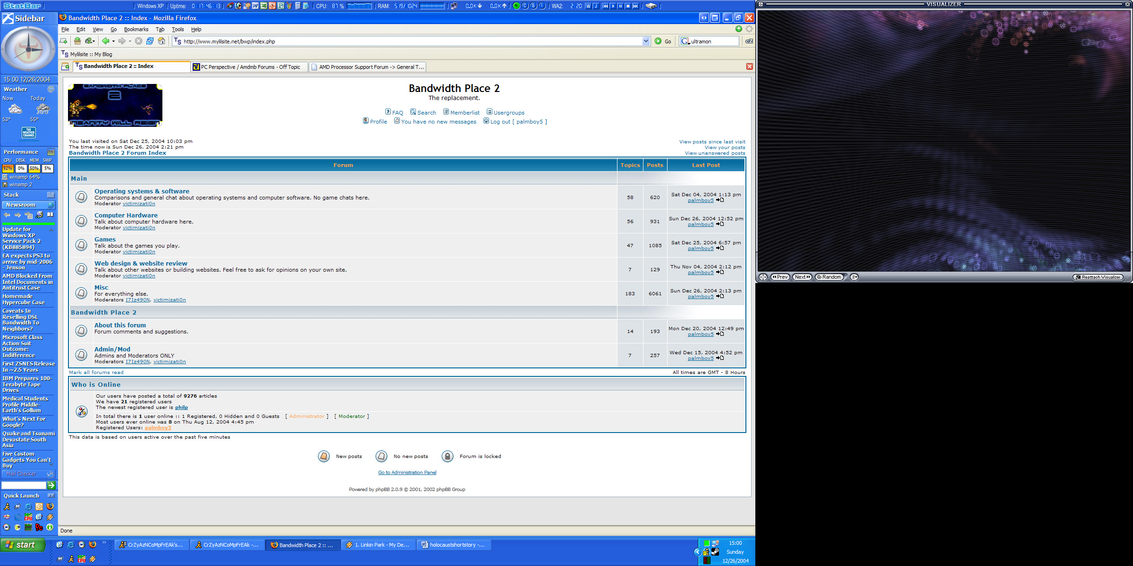Click the Winamp pause button in StatBar

pos(620,6)
